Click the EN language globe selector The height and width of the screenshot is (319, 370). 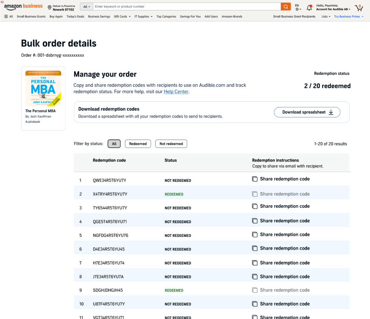click(x=298, y=7)
